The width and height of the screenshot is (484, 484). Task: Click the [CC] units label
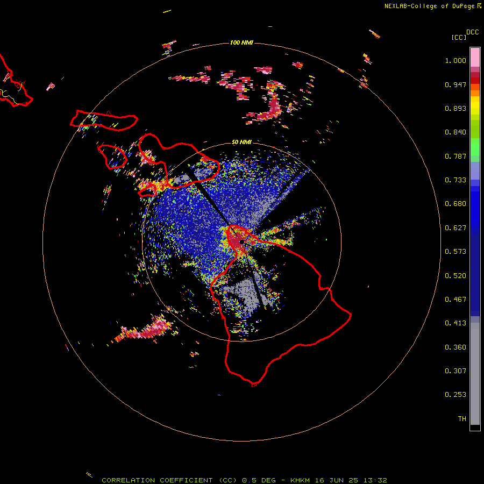pyautogui.click(x=459, y=37)
